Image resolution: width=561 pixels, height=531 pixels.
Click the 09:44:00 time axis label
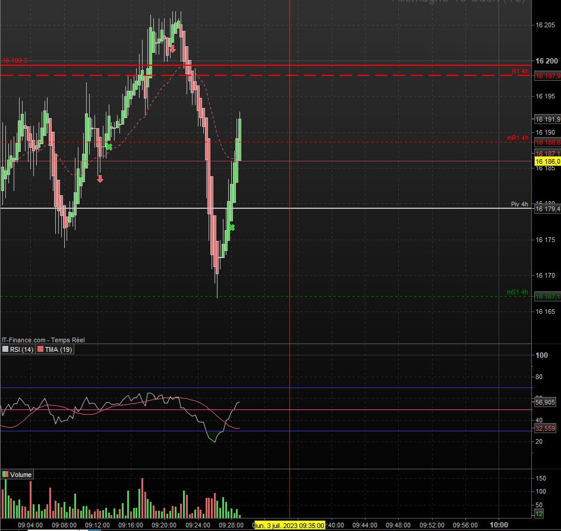364,525
